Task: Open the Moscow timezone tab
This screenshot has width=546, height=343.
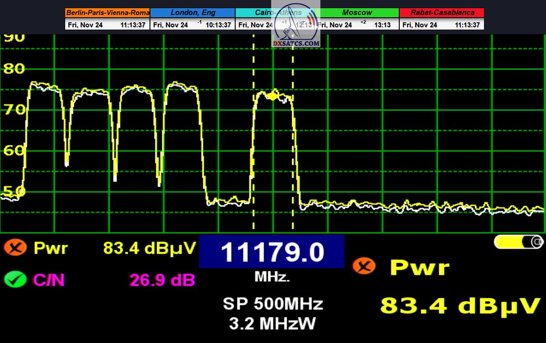Action: (357, 13)
